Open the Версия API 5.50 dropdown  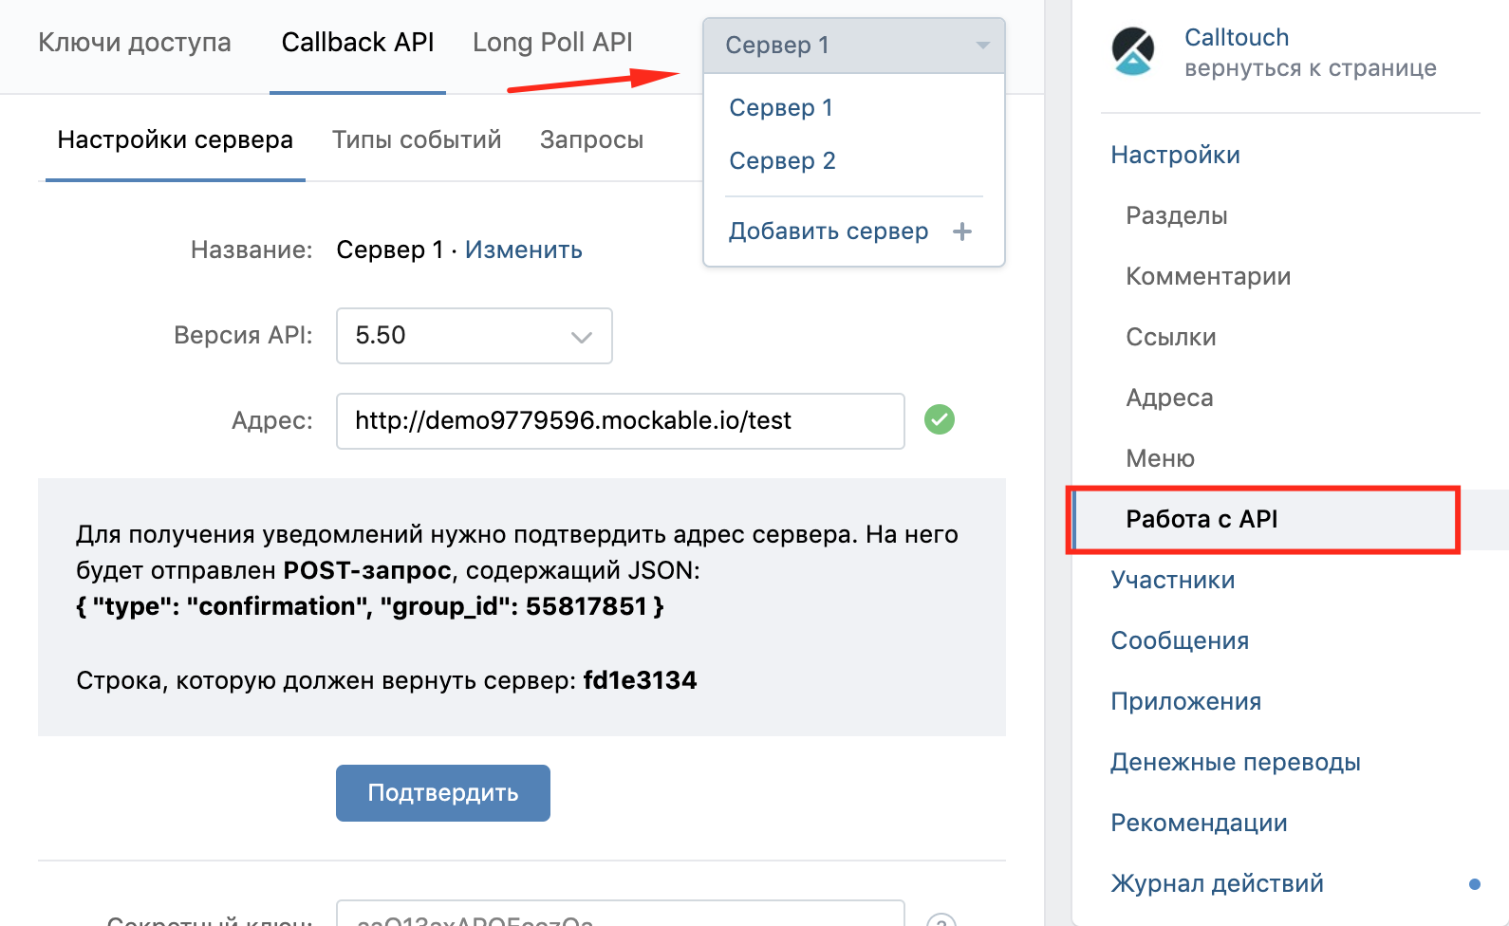(475, 336)
